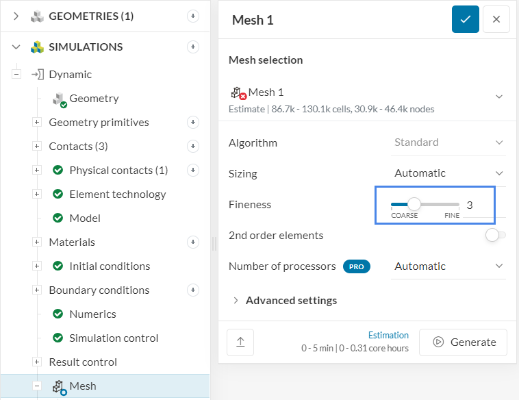Confirm mesh settings with the checkmark button
The width and height of the screenshot is (519, 400).
[465, 20]
